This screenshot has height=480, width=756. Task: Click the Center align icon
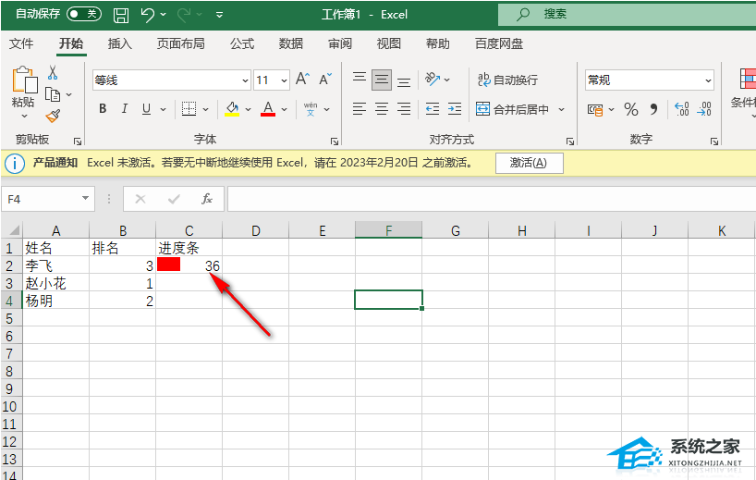pyautogui.click(x=381, y=109)
